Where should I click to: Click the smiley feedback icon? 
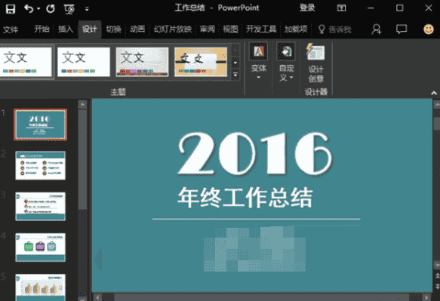[429, 29]
